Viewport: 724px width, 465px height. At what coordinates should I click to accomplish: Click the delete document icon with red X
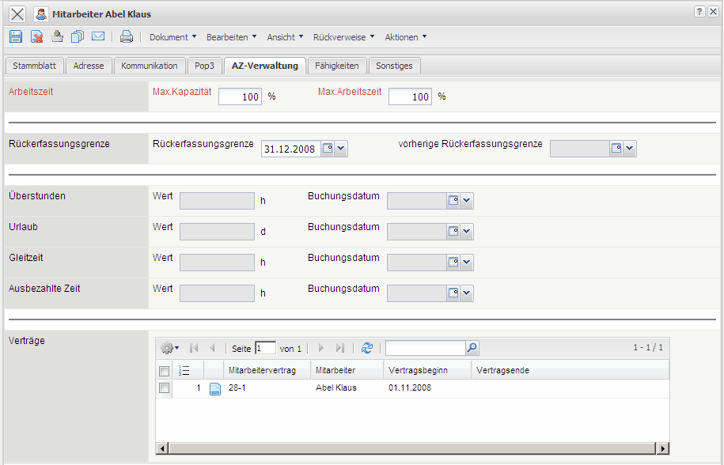coord(36,36)
